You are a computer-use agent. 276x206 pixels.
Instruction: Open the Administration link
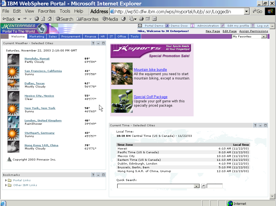click(208, 26)
